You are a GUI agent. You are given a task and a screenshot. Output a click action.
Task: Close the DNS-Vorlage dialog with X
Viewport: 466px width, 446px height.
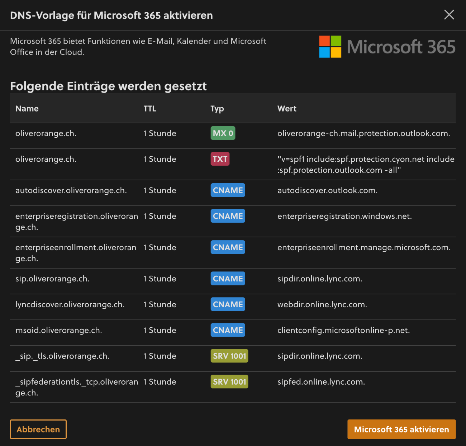[x=449, y=15]
